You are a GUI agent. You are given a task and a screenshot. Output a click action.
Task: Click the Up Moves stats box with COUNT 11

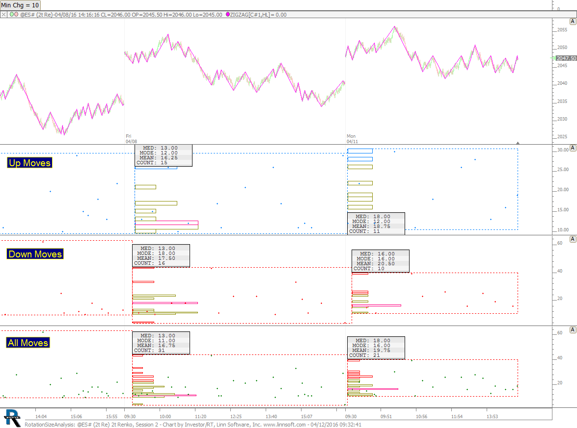pos(376,224)
